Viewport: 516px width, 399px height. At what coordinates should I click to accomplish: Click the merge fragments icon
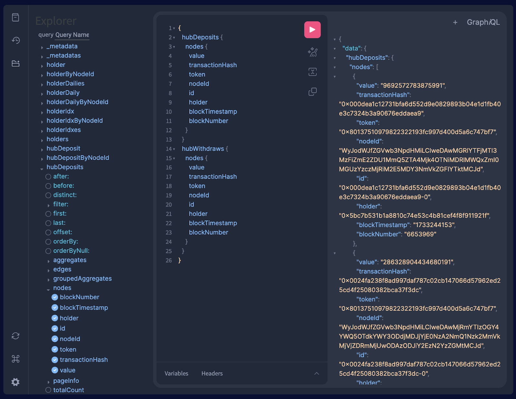pos(312,72)
